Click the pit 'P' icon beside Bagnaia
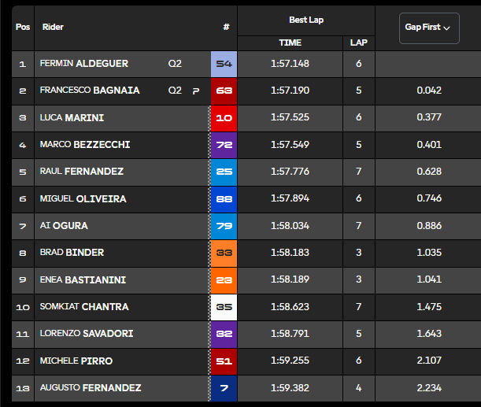 (x=196, y=91)
